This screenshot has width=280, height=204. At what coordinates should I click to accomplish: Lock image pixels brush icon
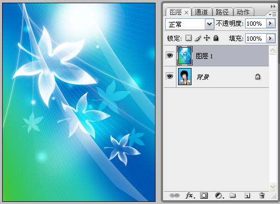pyautogui.click(x=198, y=38)
